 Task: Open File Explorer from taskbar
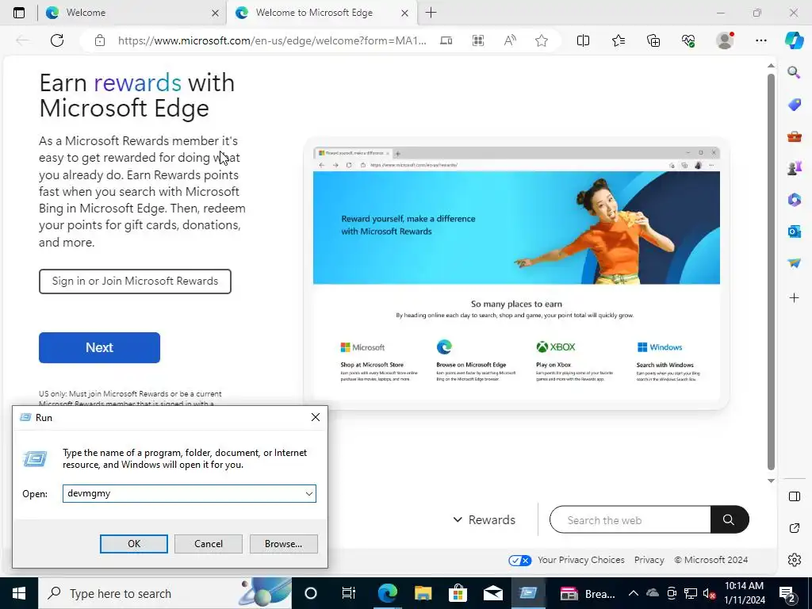pos(423,593)
